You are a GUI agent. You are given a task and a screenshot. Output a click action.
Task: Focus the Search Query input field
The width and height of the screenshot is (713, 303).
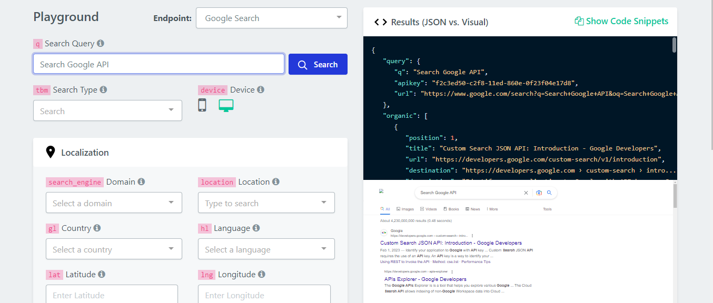(x=159, y=64)
